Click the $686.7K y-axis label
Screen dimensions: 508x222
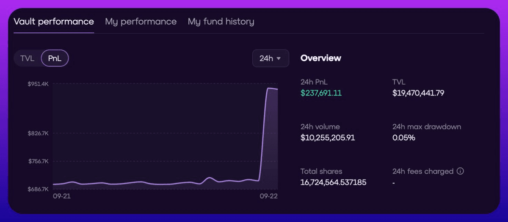coord(38,189)
